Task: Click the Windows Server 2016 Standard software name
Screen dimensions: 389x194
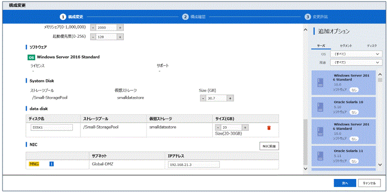Action: tap(68, 57)
